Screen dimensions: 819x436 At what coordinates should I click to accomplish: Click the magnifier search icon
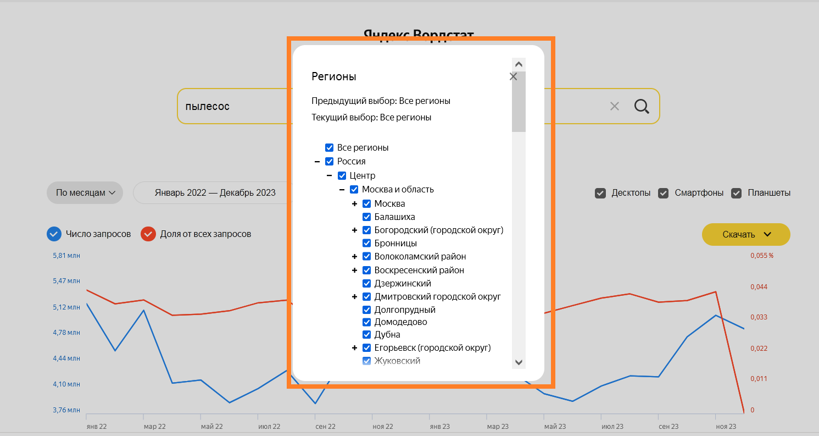[642, 106]
